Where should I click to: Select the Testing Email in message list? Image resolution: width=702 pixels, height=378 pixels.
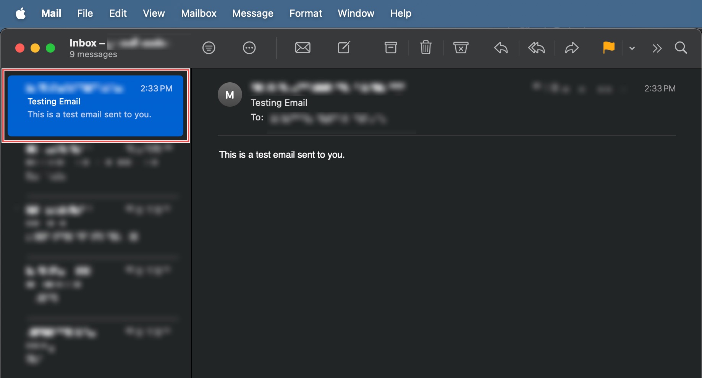tap(95, 106)
